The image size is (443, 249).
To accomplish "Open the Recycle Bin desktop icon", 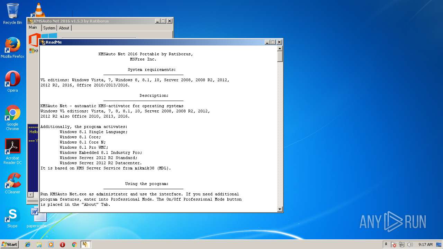I will tap(12, 14).
